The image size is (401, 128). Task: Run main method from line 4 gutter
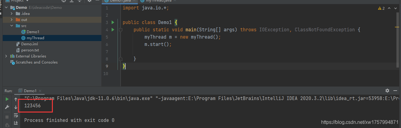click(113, 30)
